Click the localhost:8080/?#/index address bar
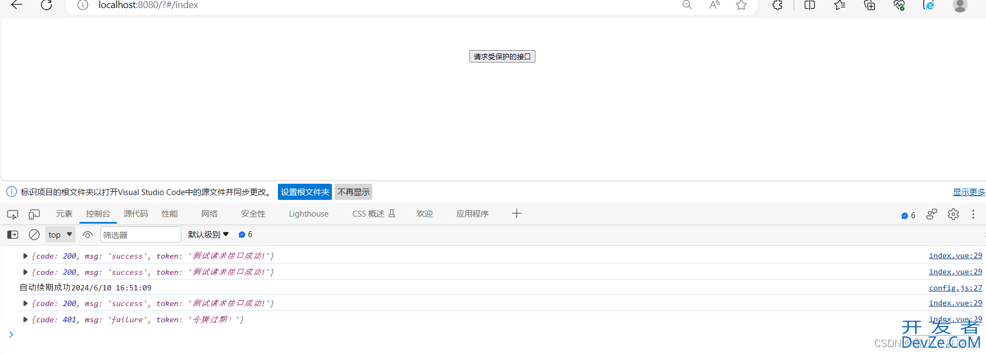986x354 pixels. tap(148, 5)
